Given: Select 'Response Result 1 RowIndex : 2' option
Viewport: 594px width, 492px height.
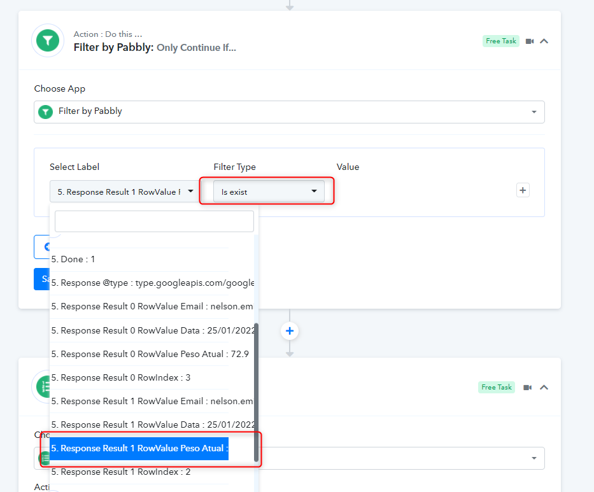Looking at the screenshot, I should (x=139, y=472).
